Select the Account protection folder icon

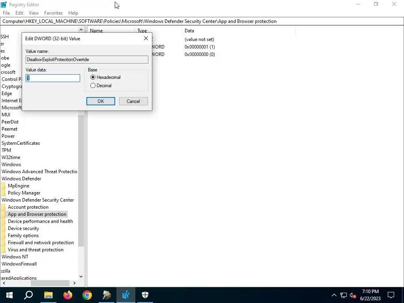pos(3,207)
